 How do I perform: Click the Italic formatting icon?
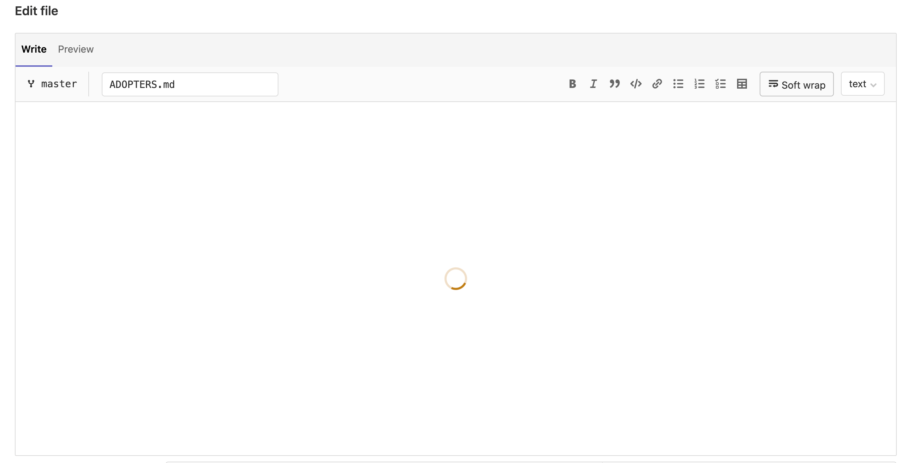tap(593, 84)
